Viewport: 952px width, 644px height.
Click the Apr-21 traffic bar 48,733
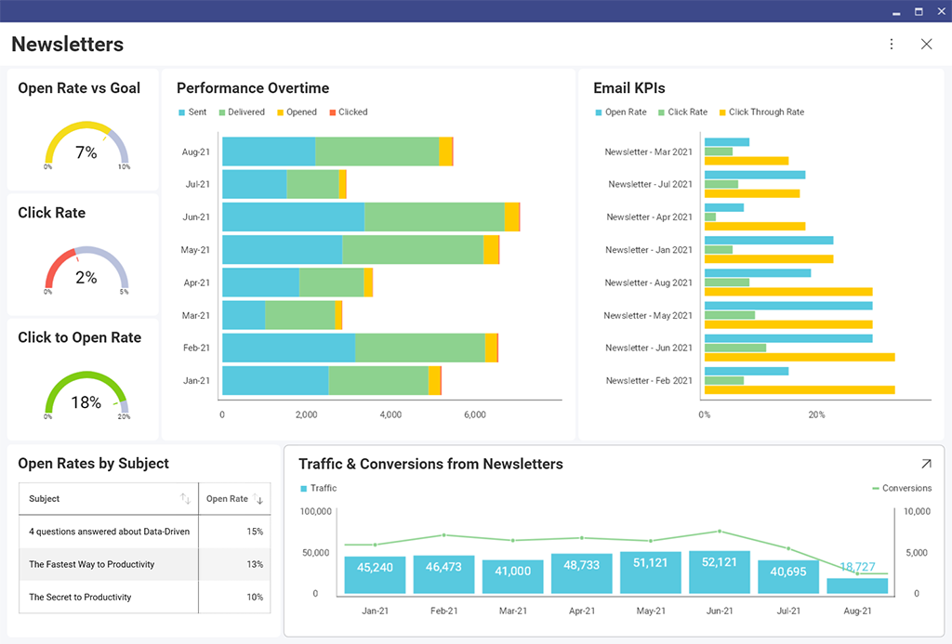[582, 573]
